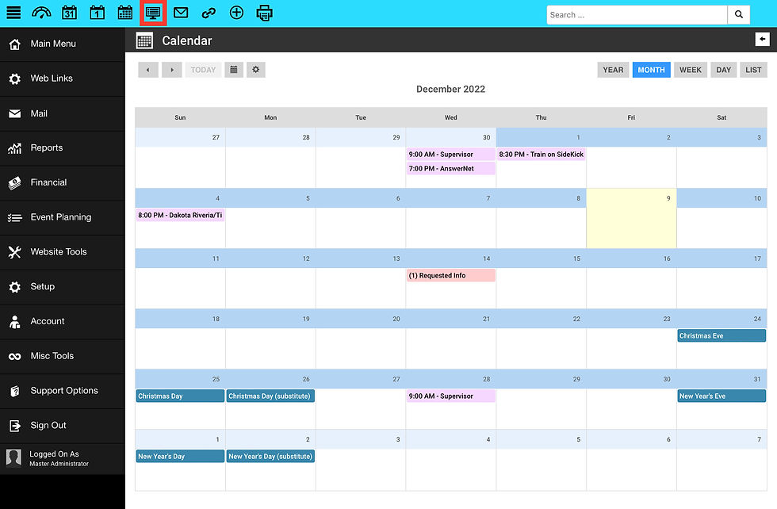777x509 pixels.
Task: Go to the previous month with the left arrow
Action: coord(148,70)
